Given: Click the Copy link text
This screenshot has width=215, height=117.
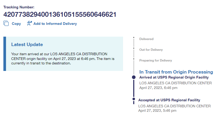Looking at the screenshot, I should pos(16,24).
